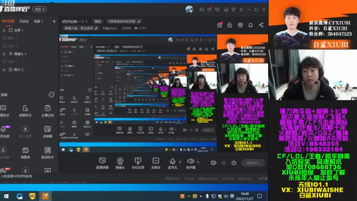This screenshot has width=357, height=201.
Task: Open the 主播任务 streamer tasks tool
Action: pyautogui.click(x=47, y=111)
